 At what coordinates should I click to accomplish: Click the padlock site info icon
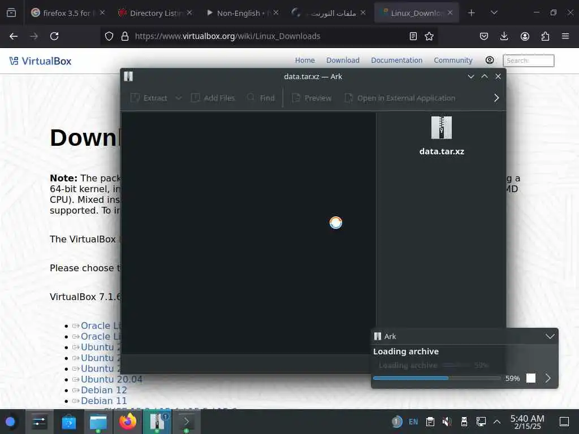tap(125, 36)
